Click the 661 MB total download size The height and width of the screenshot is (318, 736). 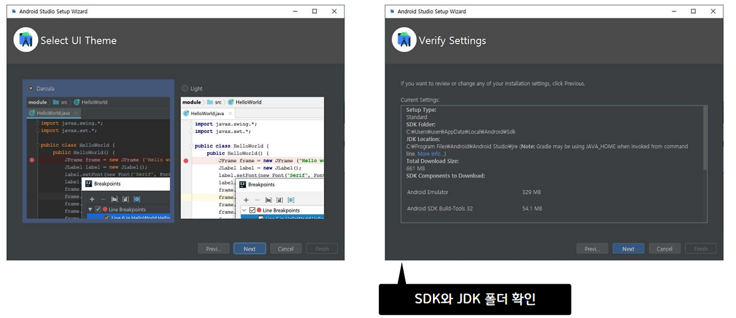point(415,168)
